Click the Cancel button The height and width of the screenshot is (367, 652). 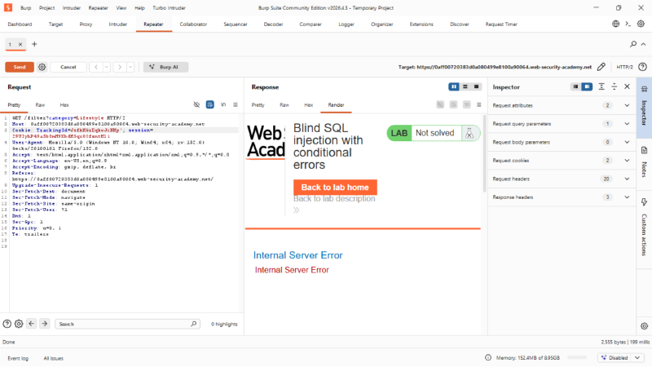point(68,67)
